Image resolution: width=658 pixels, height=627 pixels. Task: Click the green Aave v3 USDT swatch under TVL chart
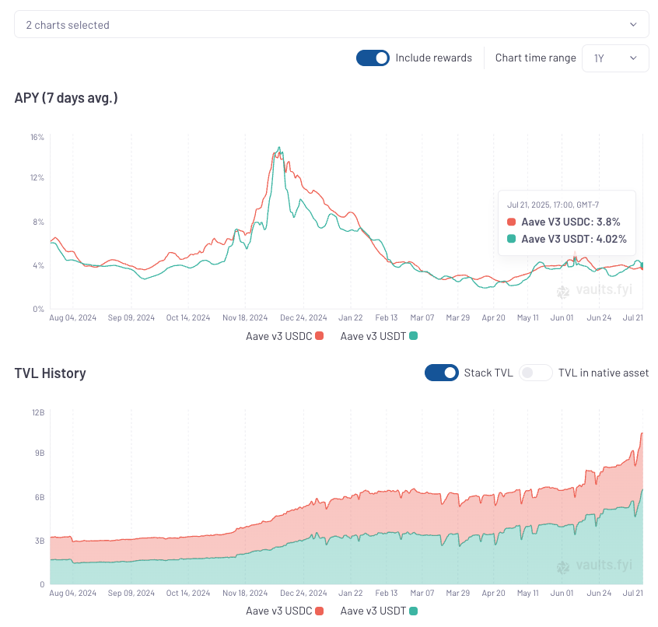(413, 611)
